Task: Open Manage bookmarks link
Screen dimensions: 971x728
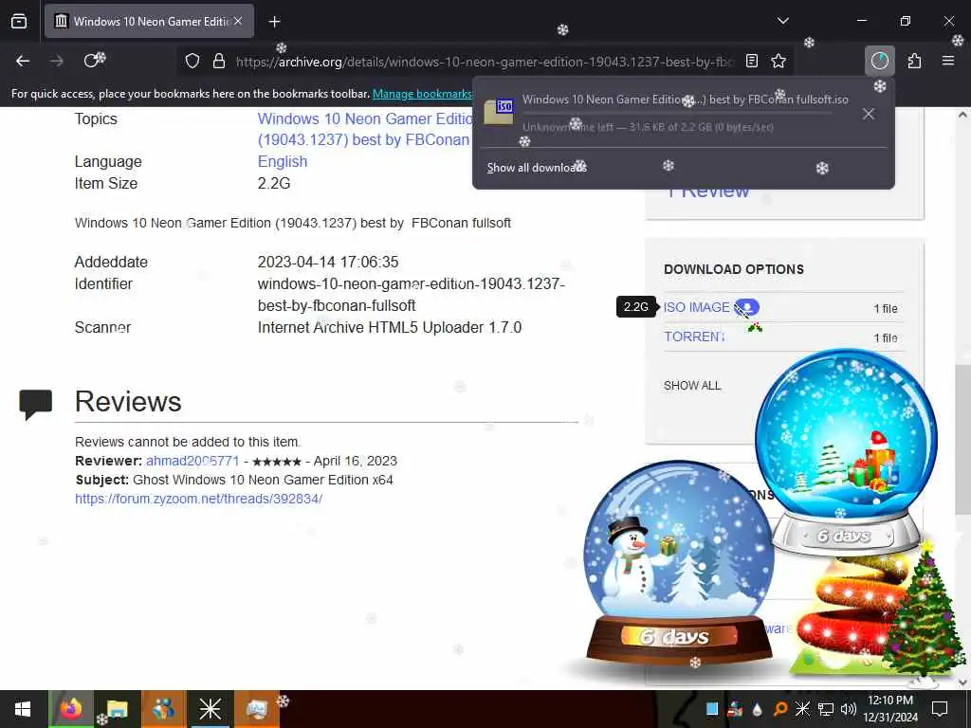Action: click(422, 94)
